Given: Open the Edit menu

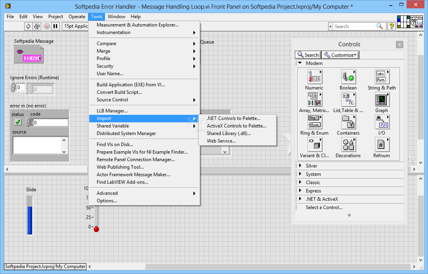Looking at the screenshot, I should coord(23,17).
